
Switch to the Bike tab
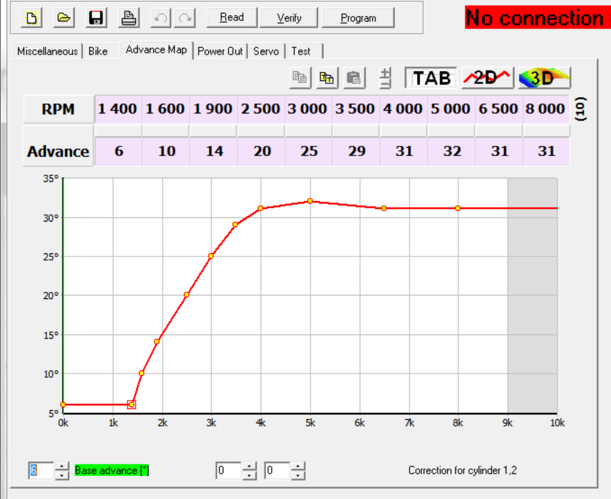coord(98,51)
